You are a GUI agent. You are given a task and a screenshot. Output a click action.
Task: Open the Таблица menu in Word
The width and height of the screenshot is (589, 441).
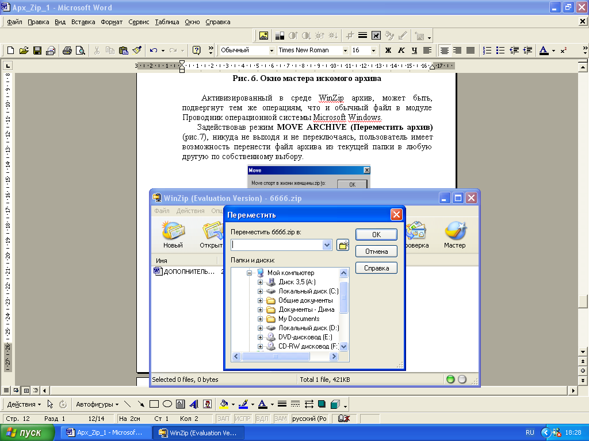167,22
